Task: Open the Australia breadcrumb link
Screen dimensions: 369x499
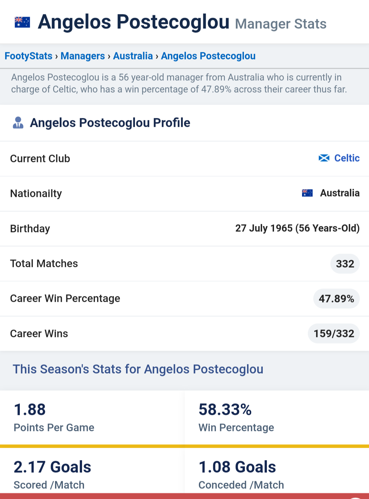Action: tap(133, 56)
